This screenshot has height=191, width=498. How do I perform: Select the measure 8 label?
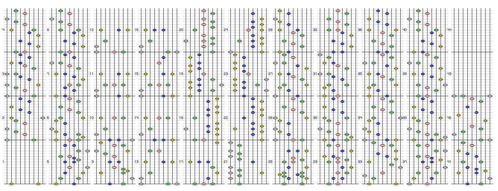[x=48, y=30]
